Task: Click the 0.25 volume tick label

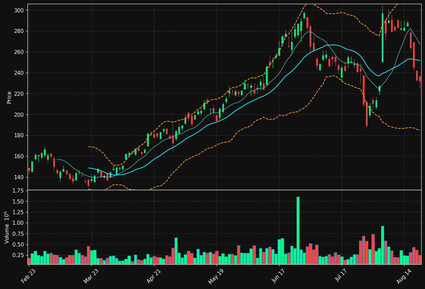Action: tap(18, 255)
